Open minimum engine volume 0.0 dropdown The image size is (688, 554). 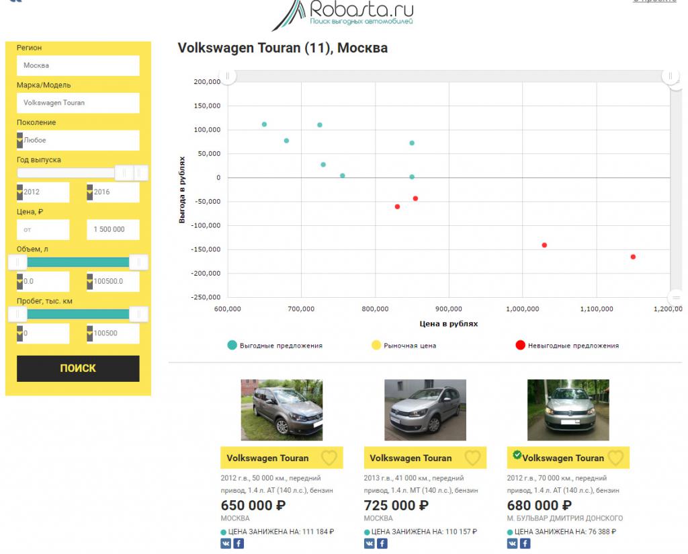click(43, 282)
